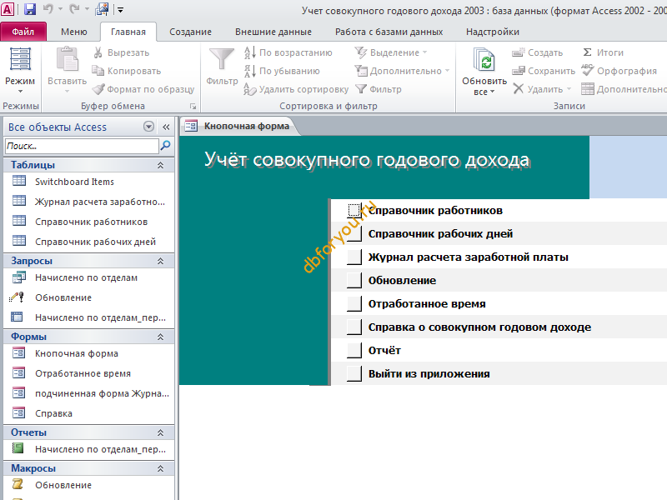Customize quick access toolbar dropdown arrow
667x500 pixels.
point(120,9)
